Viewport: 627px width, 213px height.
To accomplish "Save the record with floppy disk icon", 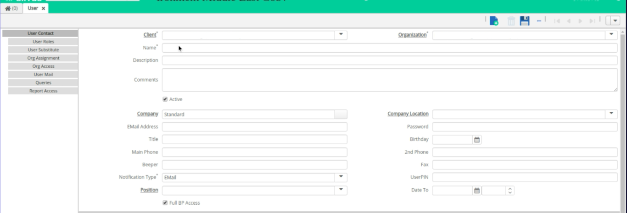I will pyautogui.click(x=525, y=21).
